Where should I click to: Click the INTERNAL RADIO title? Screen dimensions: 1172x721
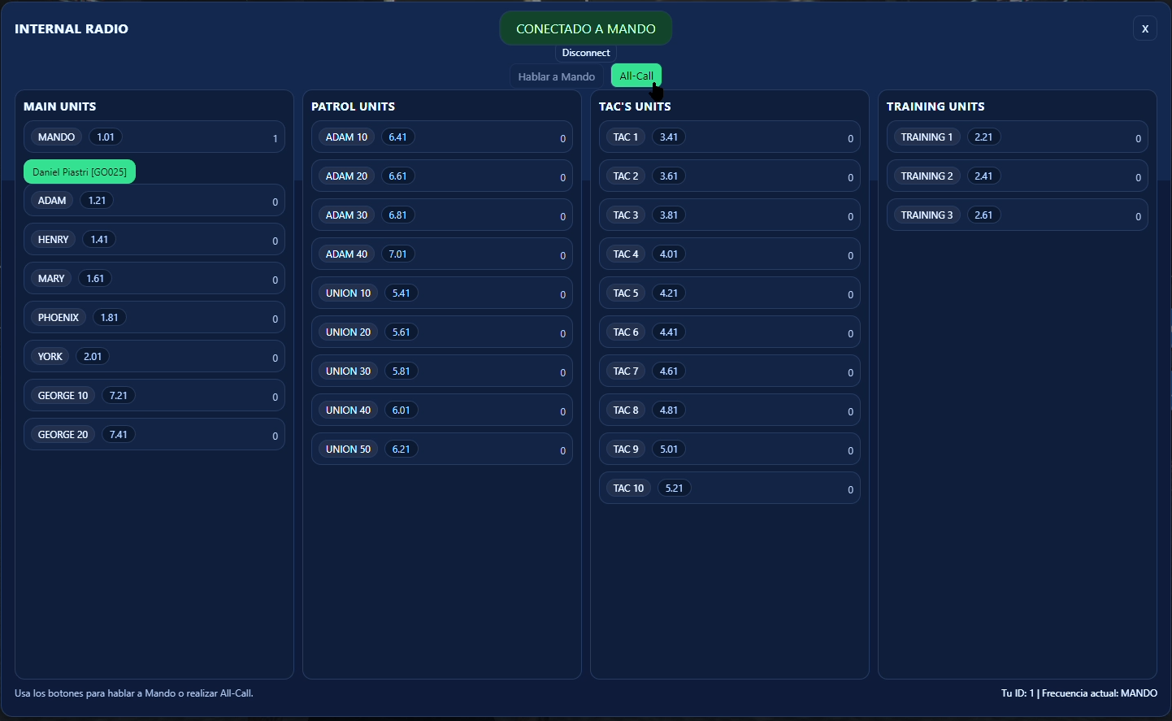click(x=72, y=28)
